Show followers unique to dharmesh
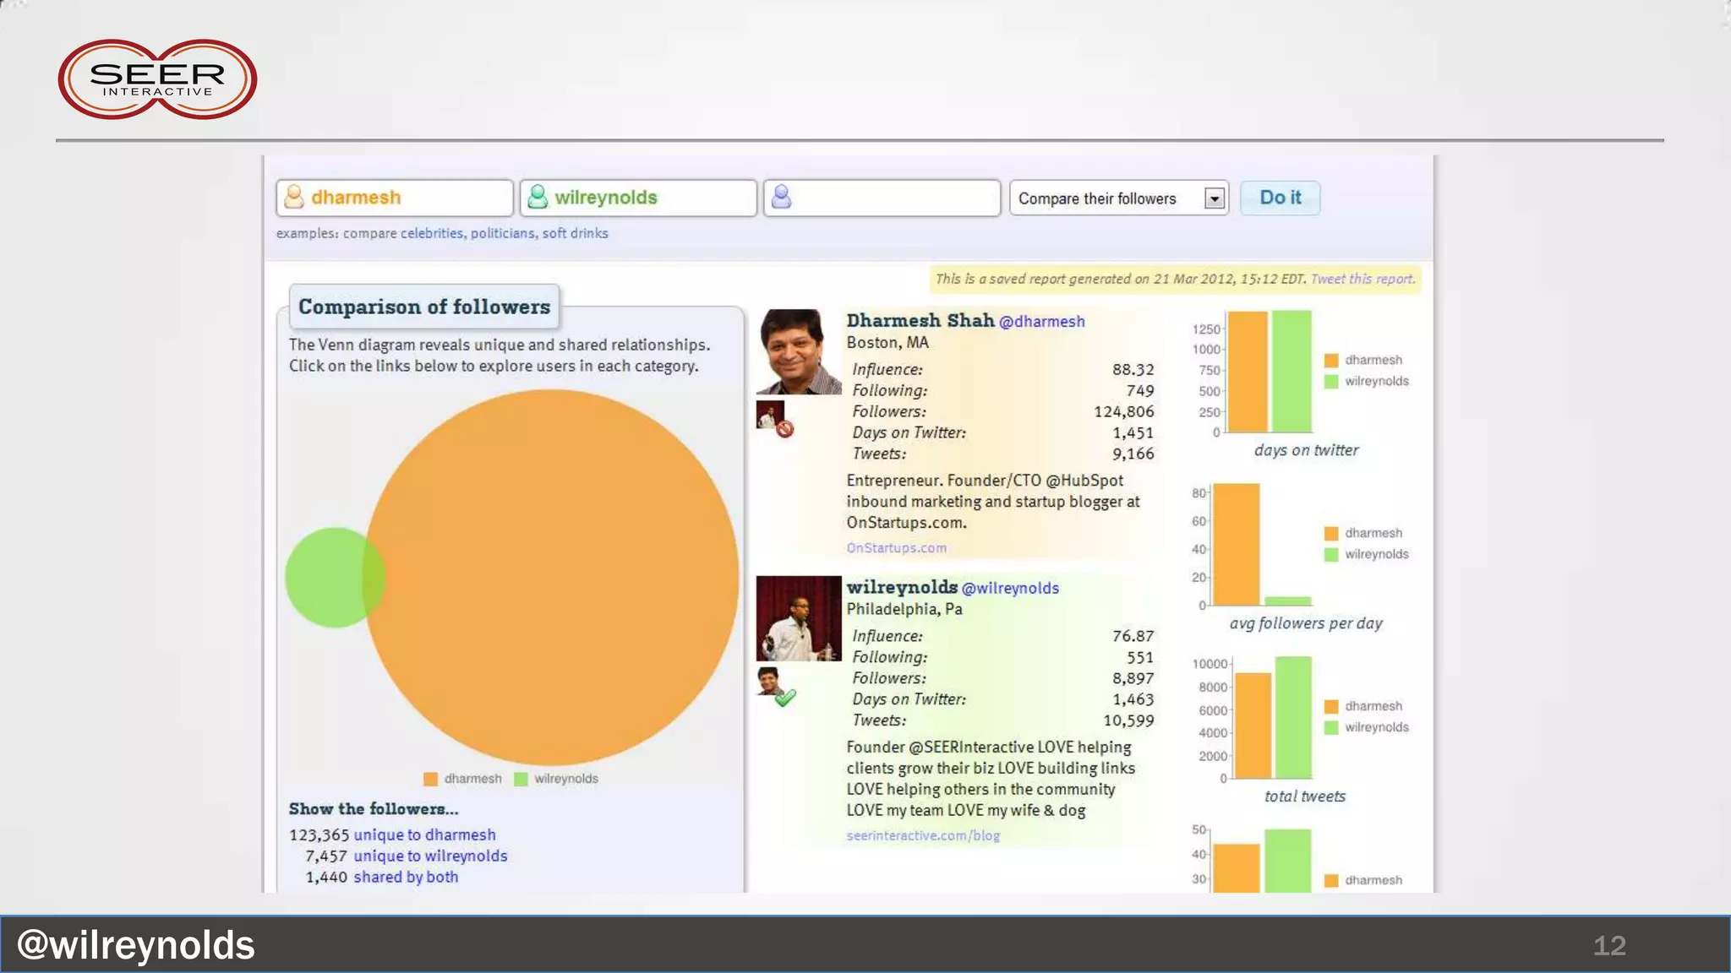The width and height of the screenshot is (1731, 973). tap(424, 834)
